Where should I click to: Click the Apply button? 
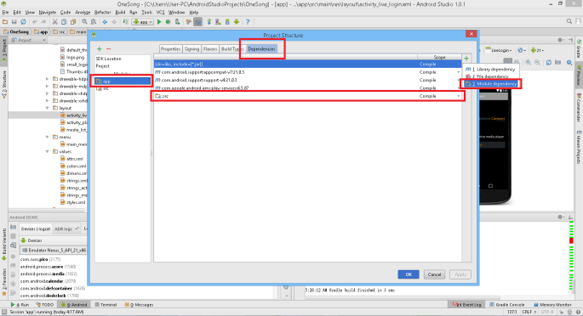click(460, 274)
